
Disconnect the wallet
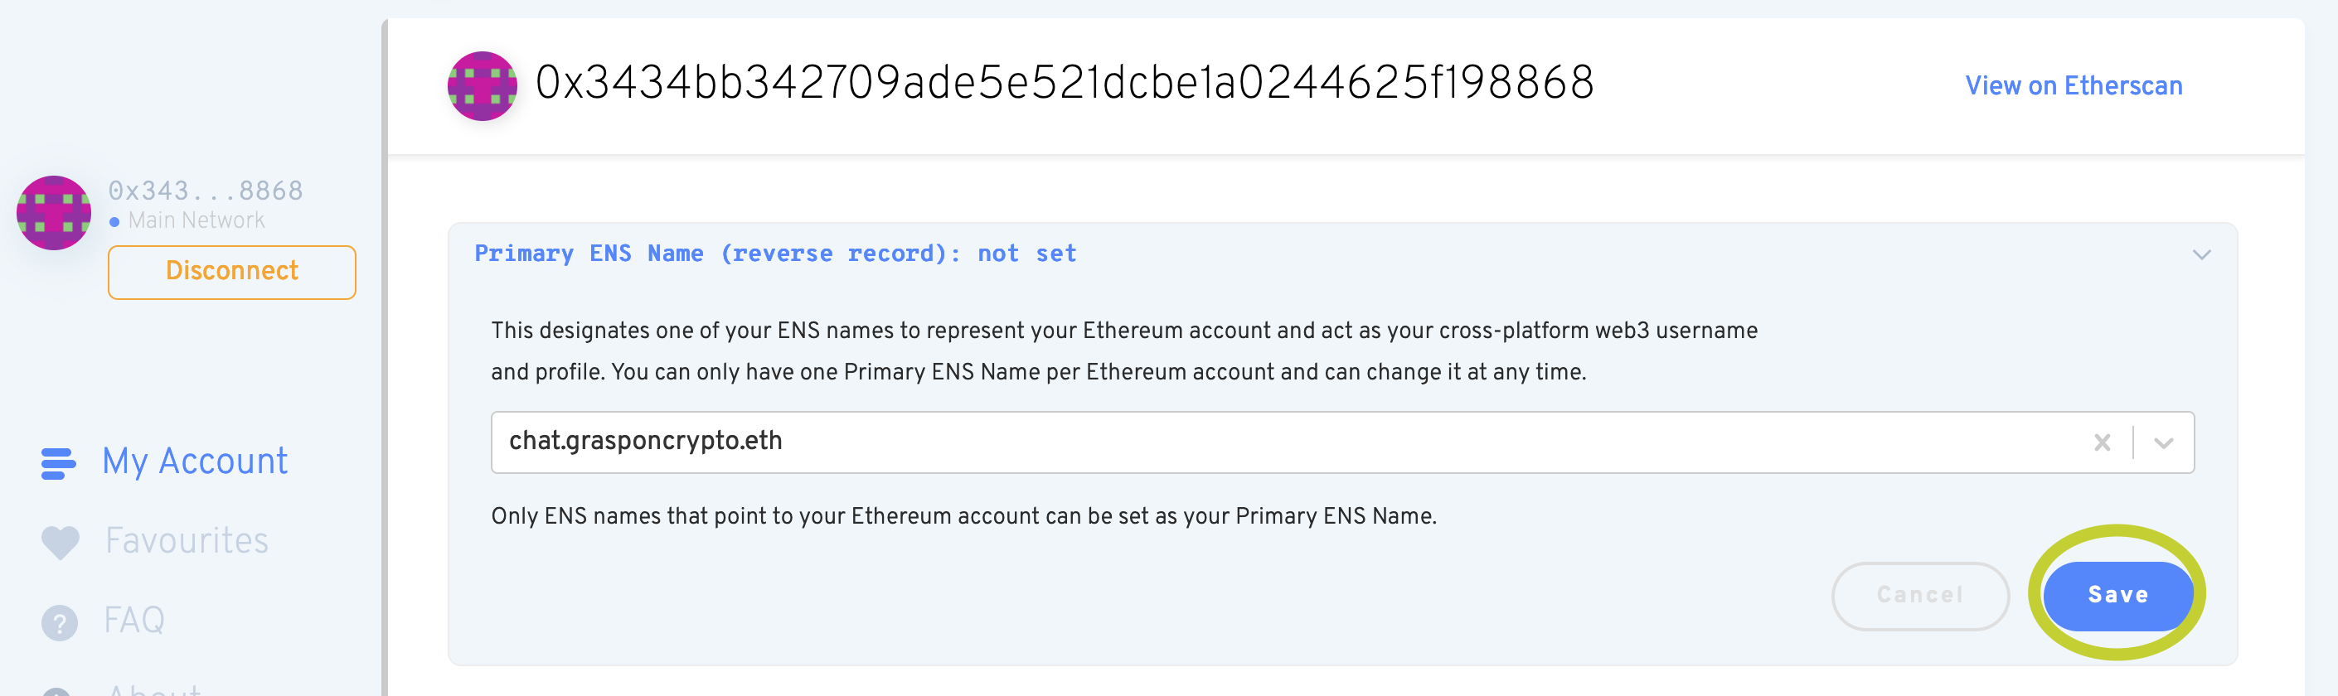231,271
